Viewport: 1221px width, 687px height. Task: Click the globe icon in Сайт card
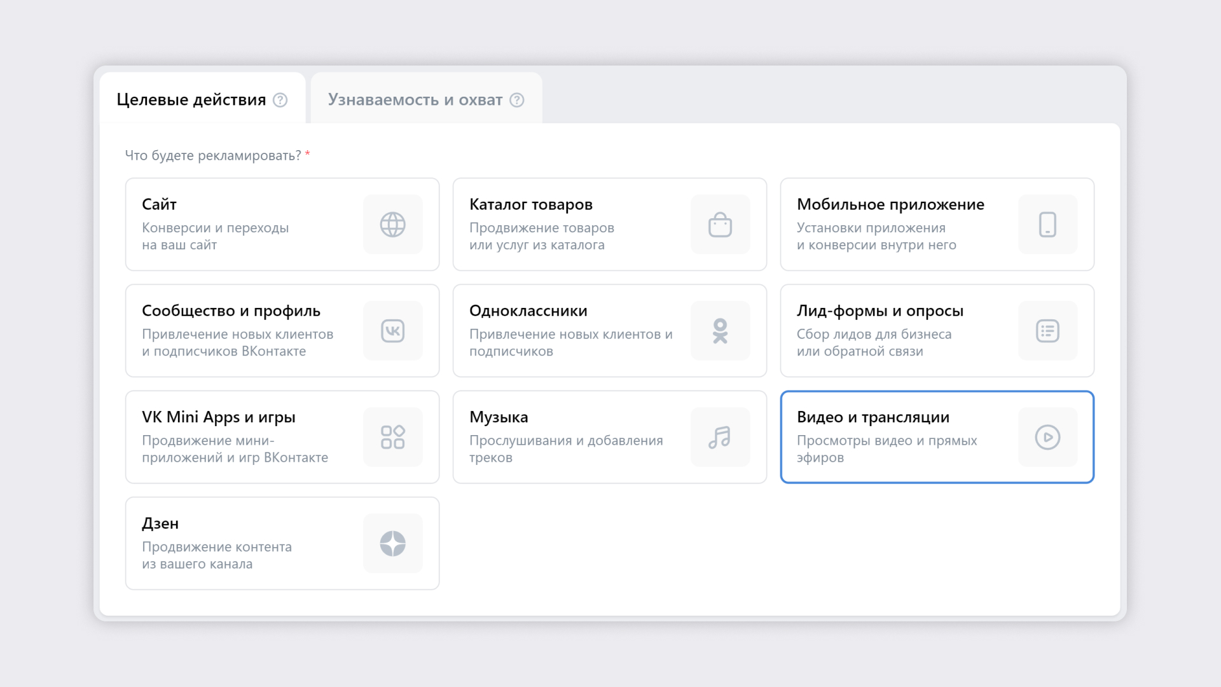pyautogui.click(x=392, y=225)
